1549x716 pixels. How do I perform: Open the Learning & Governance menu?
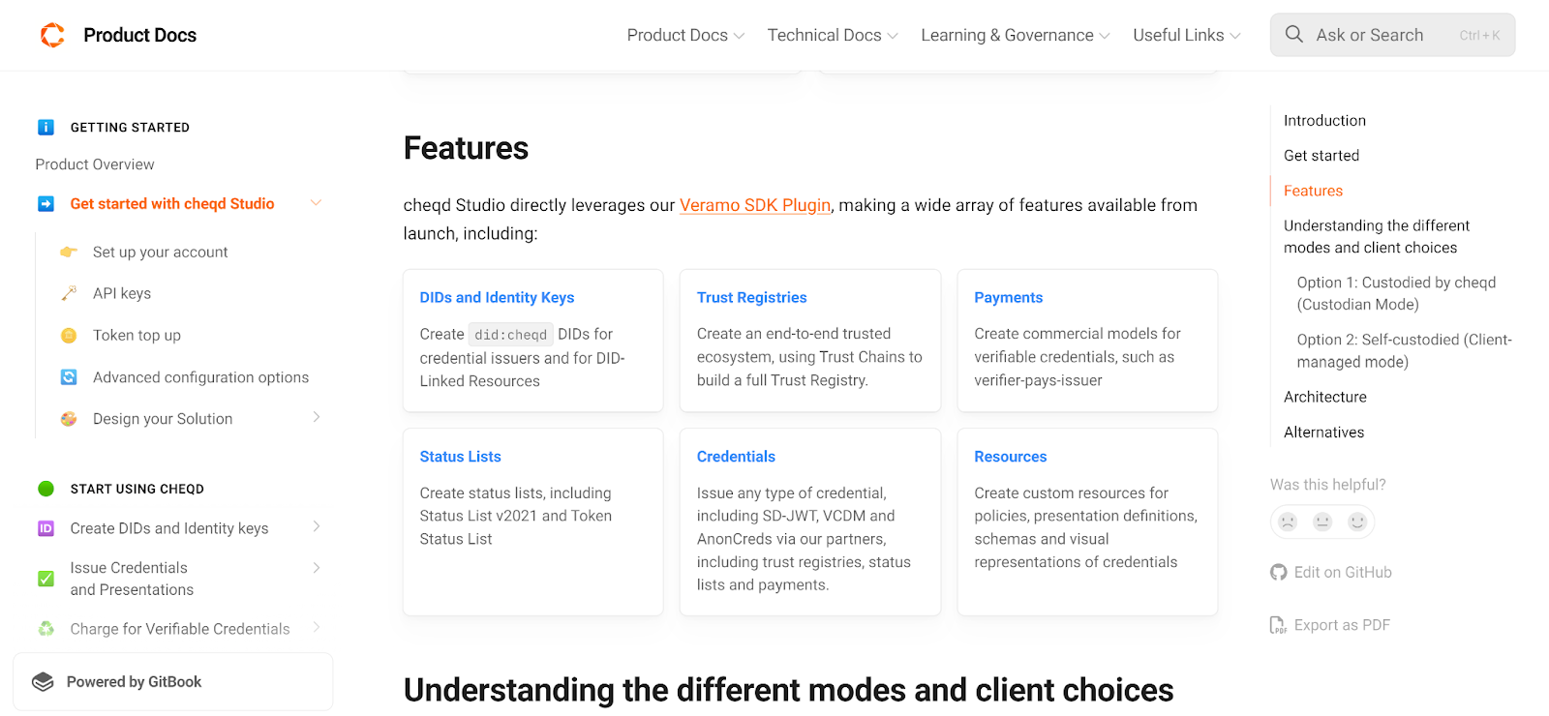[1015, 36]
